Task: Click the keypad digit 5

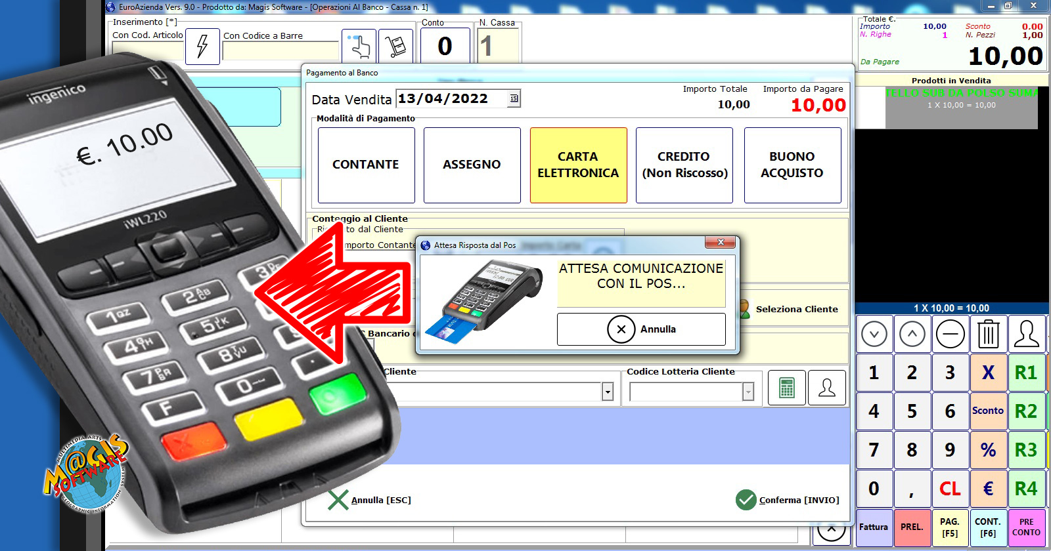Action: tap(912, 411)
